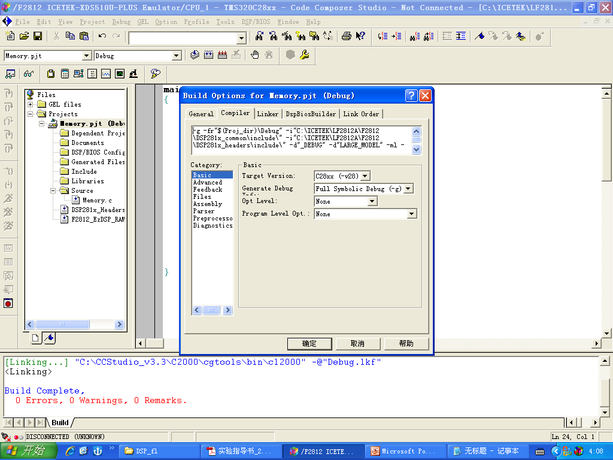The height and width of the screenshot is (460, 613).
Task: Click the yellow canister View Registers icon
Action: pyautogui.click(x=51, y=74)
